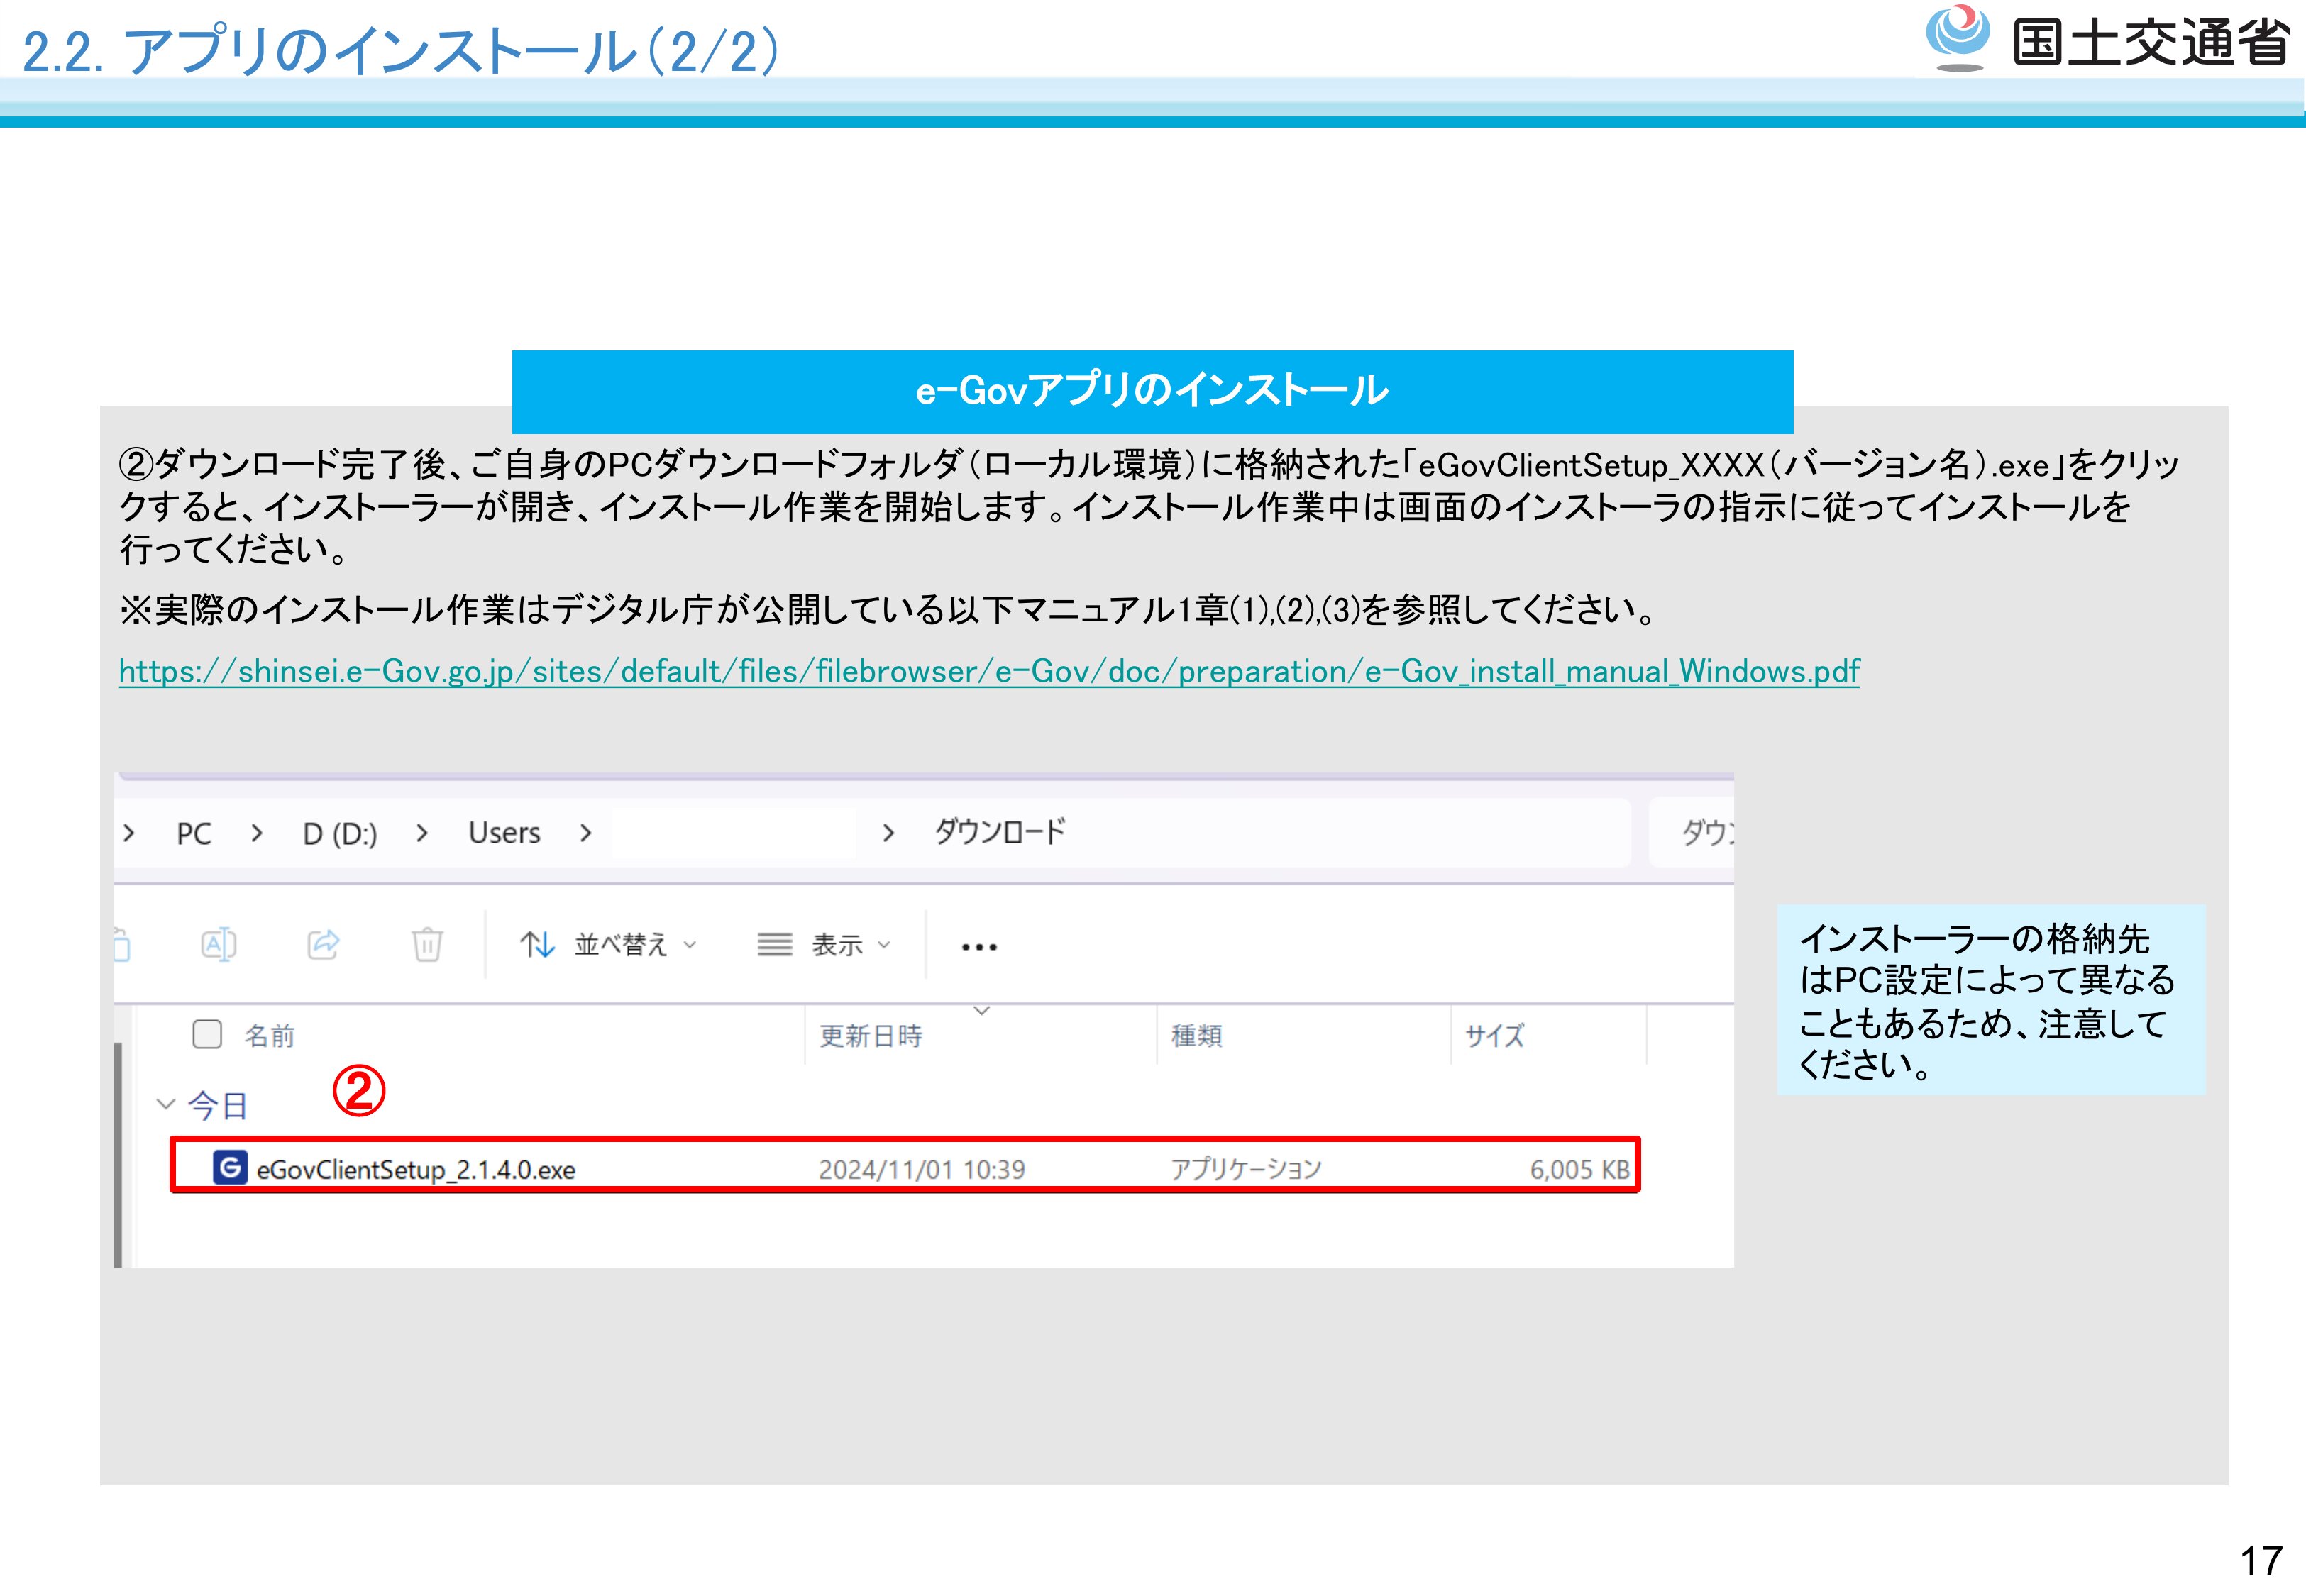Tick the select-all checkbox beside 名前
This screenshot has height=1596, width=2306.
[x=207, y=1034]
